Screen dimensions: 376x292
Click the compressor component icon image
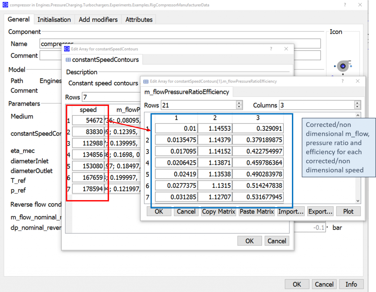(343, 66)
